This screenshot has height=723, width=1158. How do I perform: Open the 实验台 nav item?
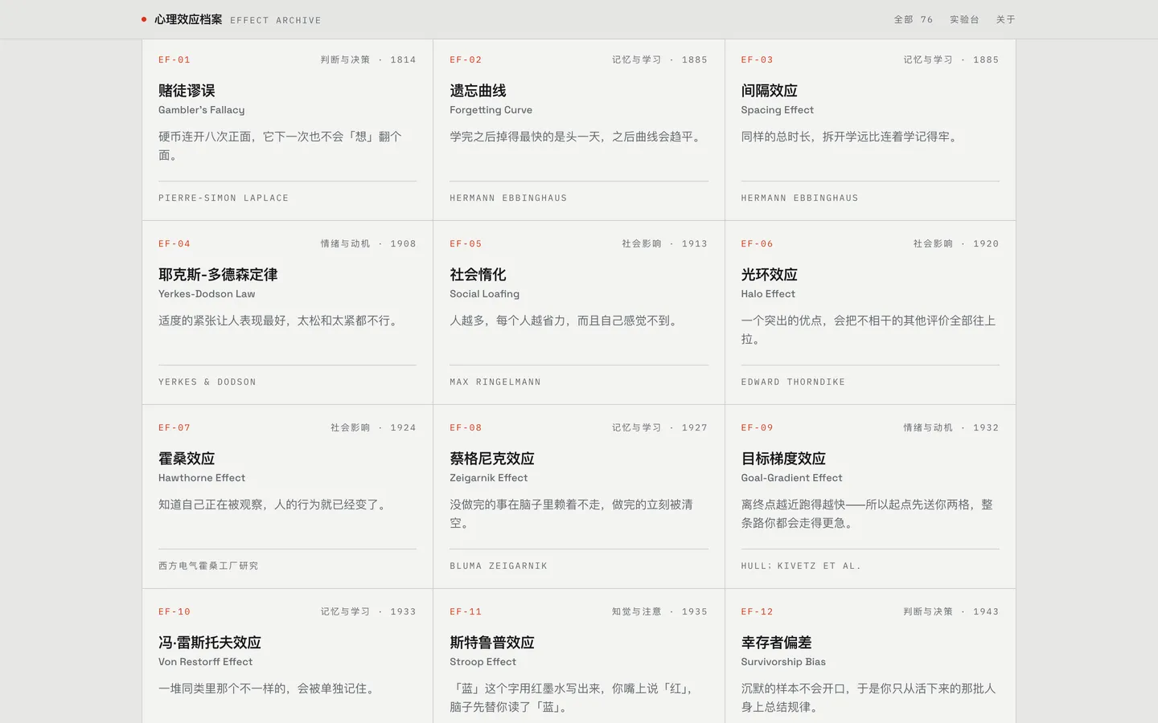click(x=964, y=19)
